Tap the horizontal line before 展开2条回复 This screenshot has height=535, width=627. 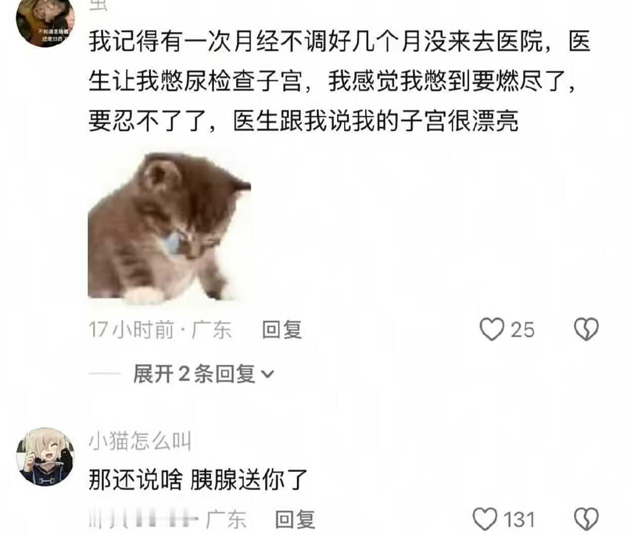104,374
